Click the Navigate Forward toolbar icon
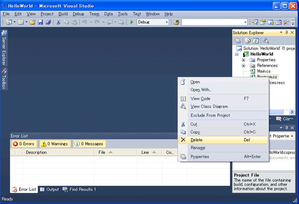This screenshot has width=299, height=204. coord(121,22)
